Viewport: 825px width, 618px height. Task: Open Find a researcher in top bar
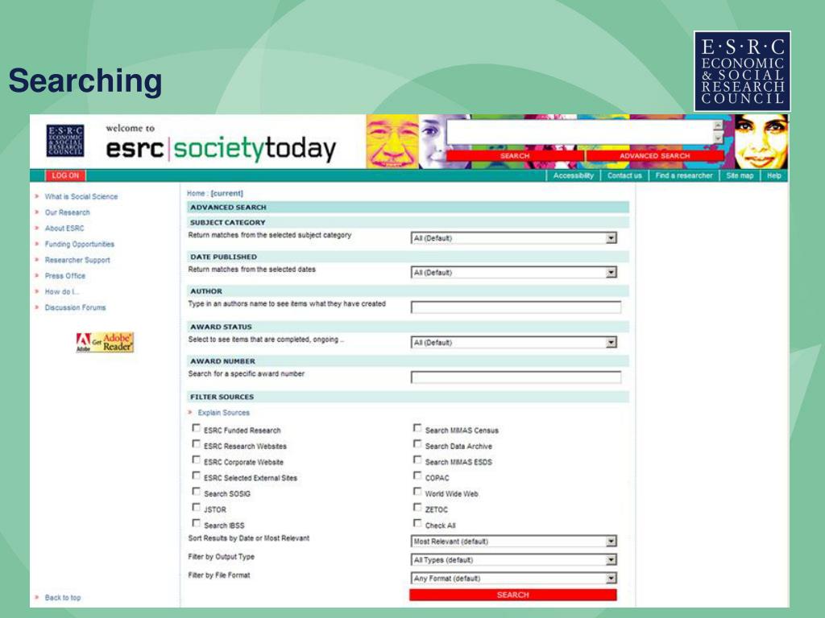[684, 175]
